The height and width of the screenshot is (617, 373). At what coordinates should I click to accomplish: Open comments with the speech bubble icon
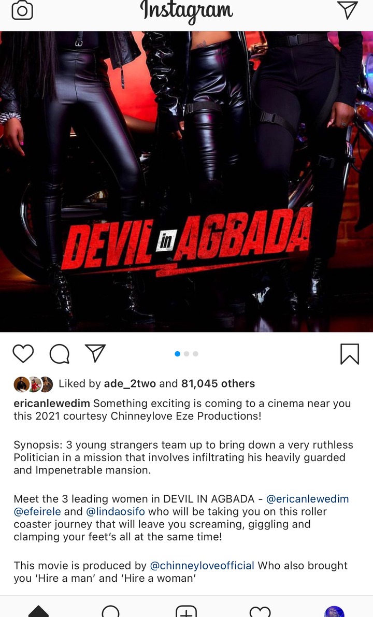click(x=60, y=353)
